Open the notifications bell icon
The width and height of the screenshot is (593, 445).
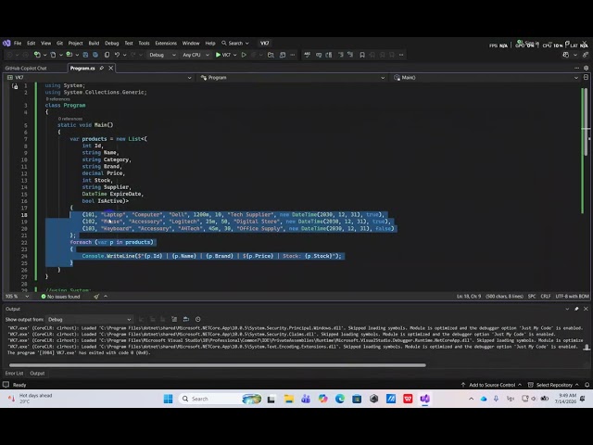point(587,385)
